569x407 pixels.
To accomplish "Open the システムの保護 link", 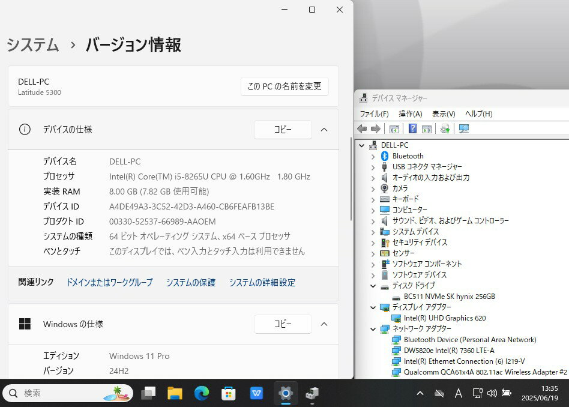I will tap(191, 282).
